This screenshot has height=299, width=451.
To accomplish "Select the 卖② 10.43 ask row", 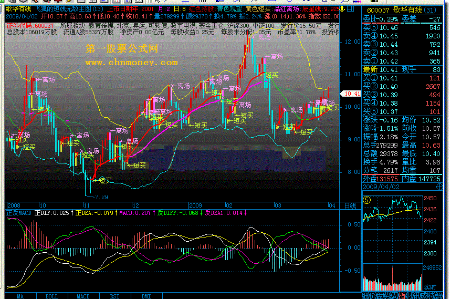I will (402, 53).
